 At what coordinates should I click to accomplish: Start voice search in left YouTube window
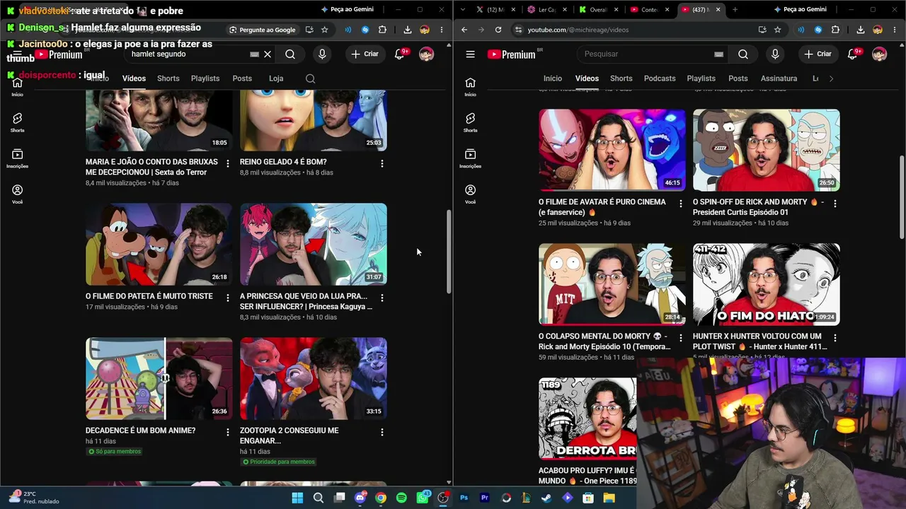point(322,54)
